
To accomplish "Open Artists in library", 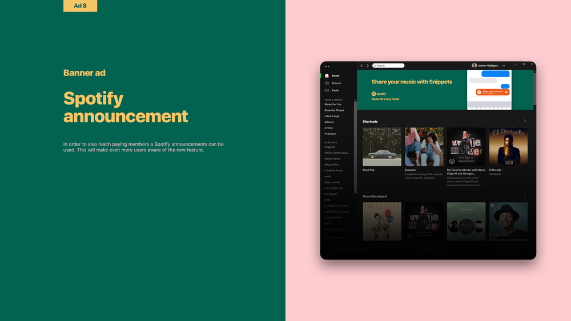I will 328,127.
